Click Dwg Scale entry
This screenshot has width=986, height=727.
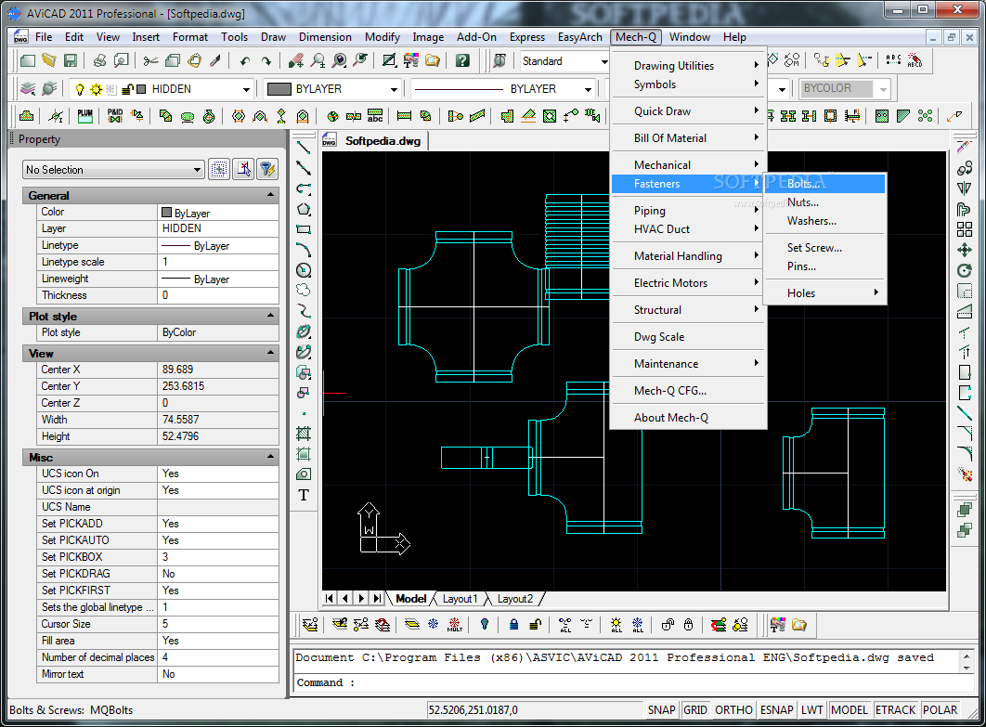[x=689, y=337]
